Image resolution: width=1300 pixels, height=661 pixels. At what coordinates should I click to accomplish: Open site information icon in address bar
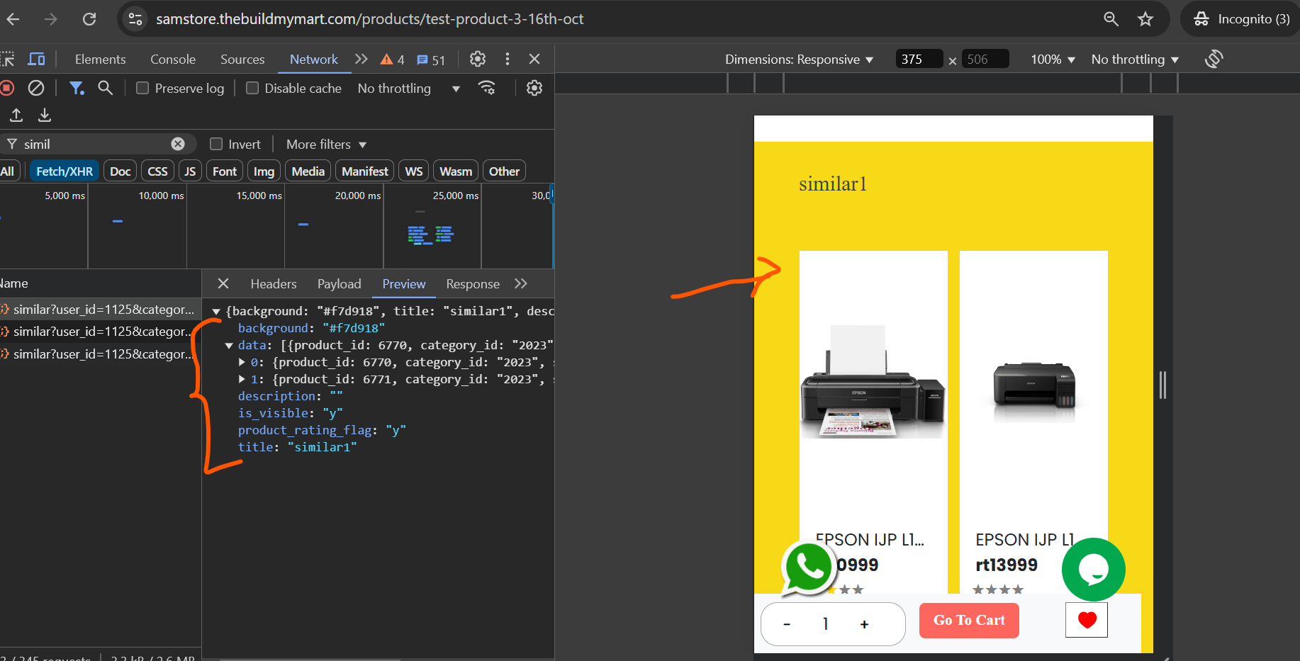coord(135,19)
